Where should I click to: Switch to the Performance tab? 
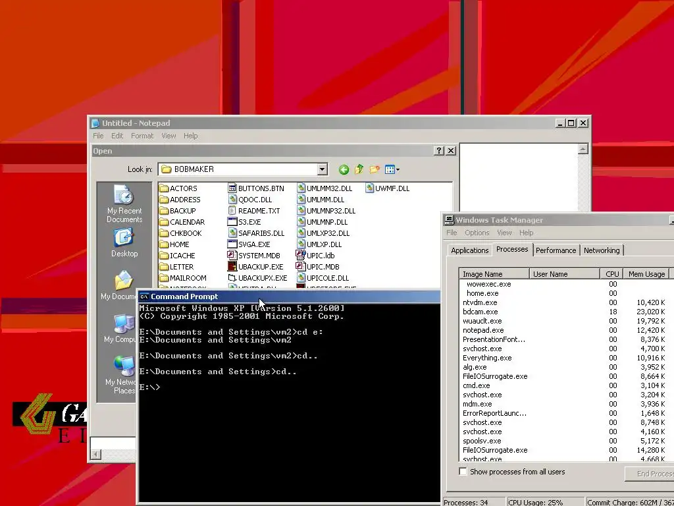[x=556, y=250]
